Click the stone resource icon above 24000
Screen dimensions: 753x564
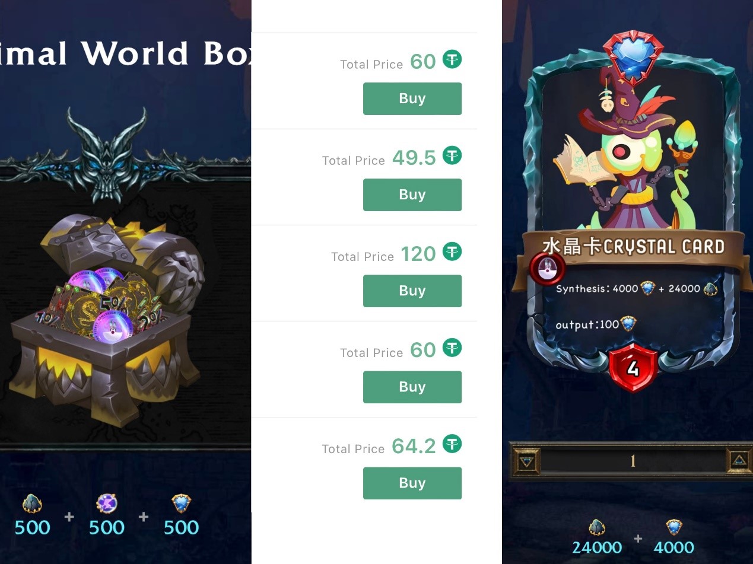(x=597, y=527)
